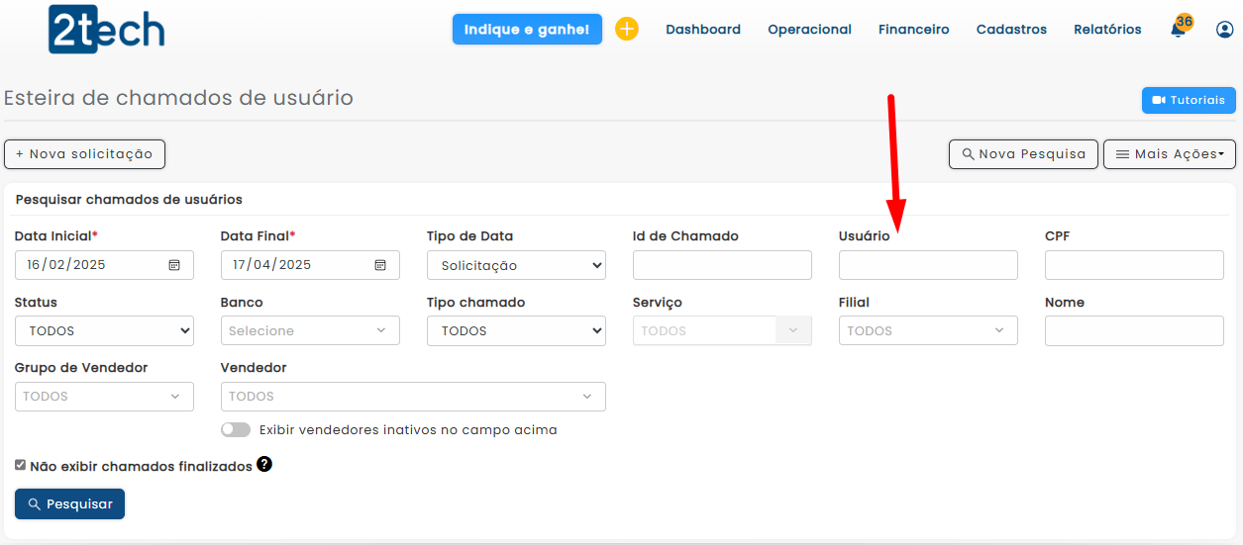Open calendar picker for Data Inicial

pos(174,265)
